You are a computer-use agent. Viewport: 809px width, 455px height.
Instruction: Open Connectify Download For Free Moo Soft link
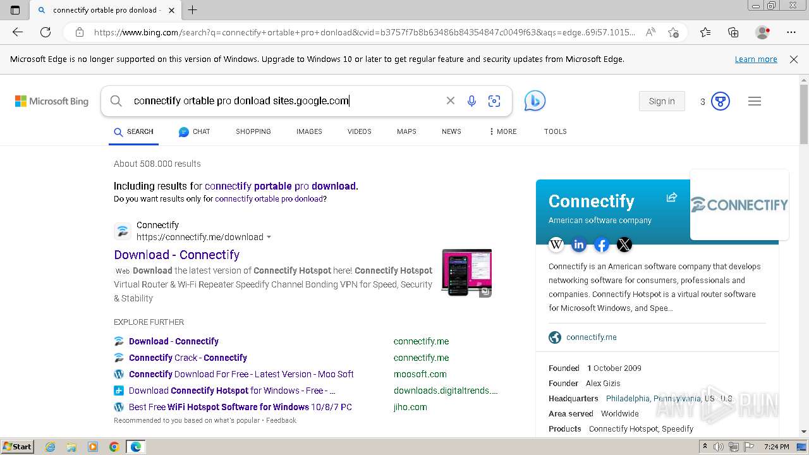241,374
